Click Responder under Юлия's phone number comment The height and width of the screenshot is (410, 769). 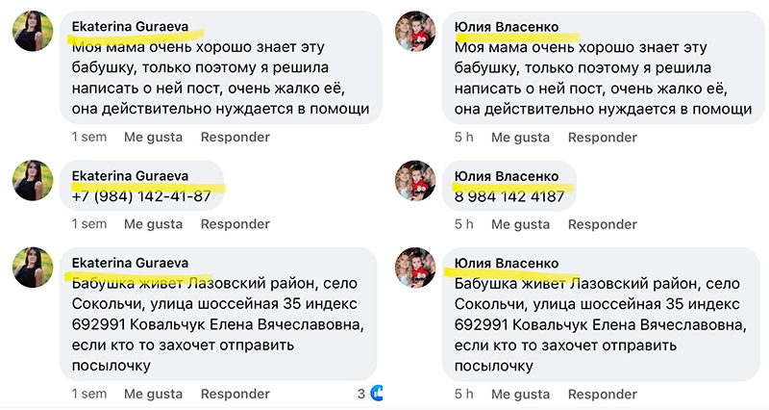coord(603,224)
